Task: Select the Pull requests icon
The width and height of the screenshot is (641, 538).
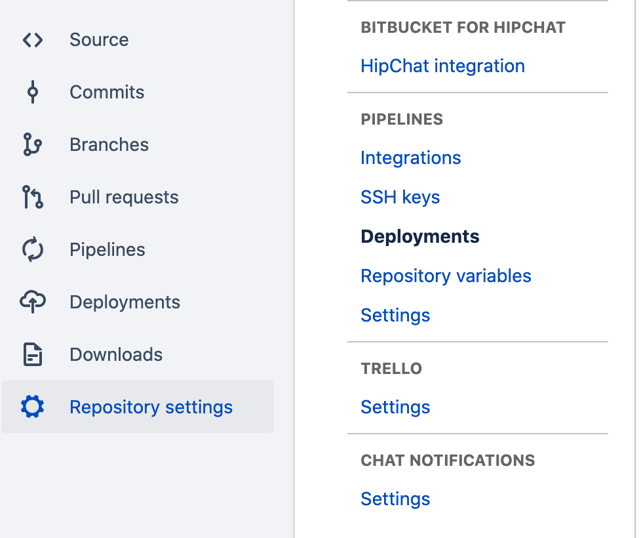Action: click(32, 197)
